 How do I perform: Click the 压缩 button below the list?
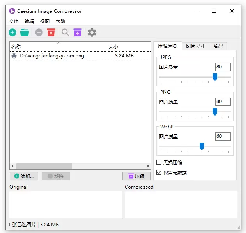(136, 176)
